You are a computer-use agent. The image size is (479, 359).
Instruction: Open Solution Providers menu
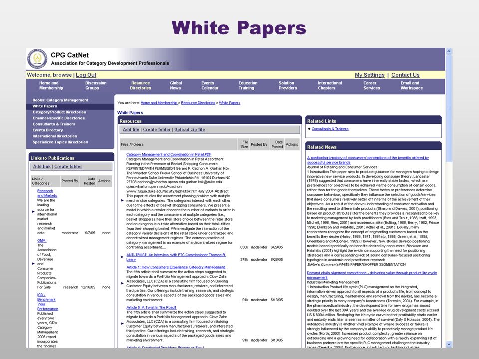click(x=288, y=85)
